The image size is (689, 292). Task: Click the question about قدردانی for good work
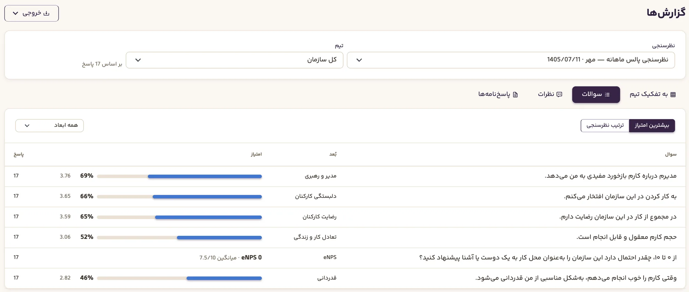coord(576,278)
